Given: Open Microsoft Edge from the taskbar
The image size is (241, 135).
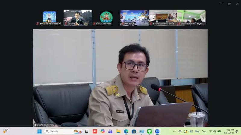Looking at the screenshot, I should click(126, 131).
